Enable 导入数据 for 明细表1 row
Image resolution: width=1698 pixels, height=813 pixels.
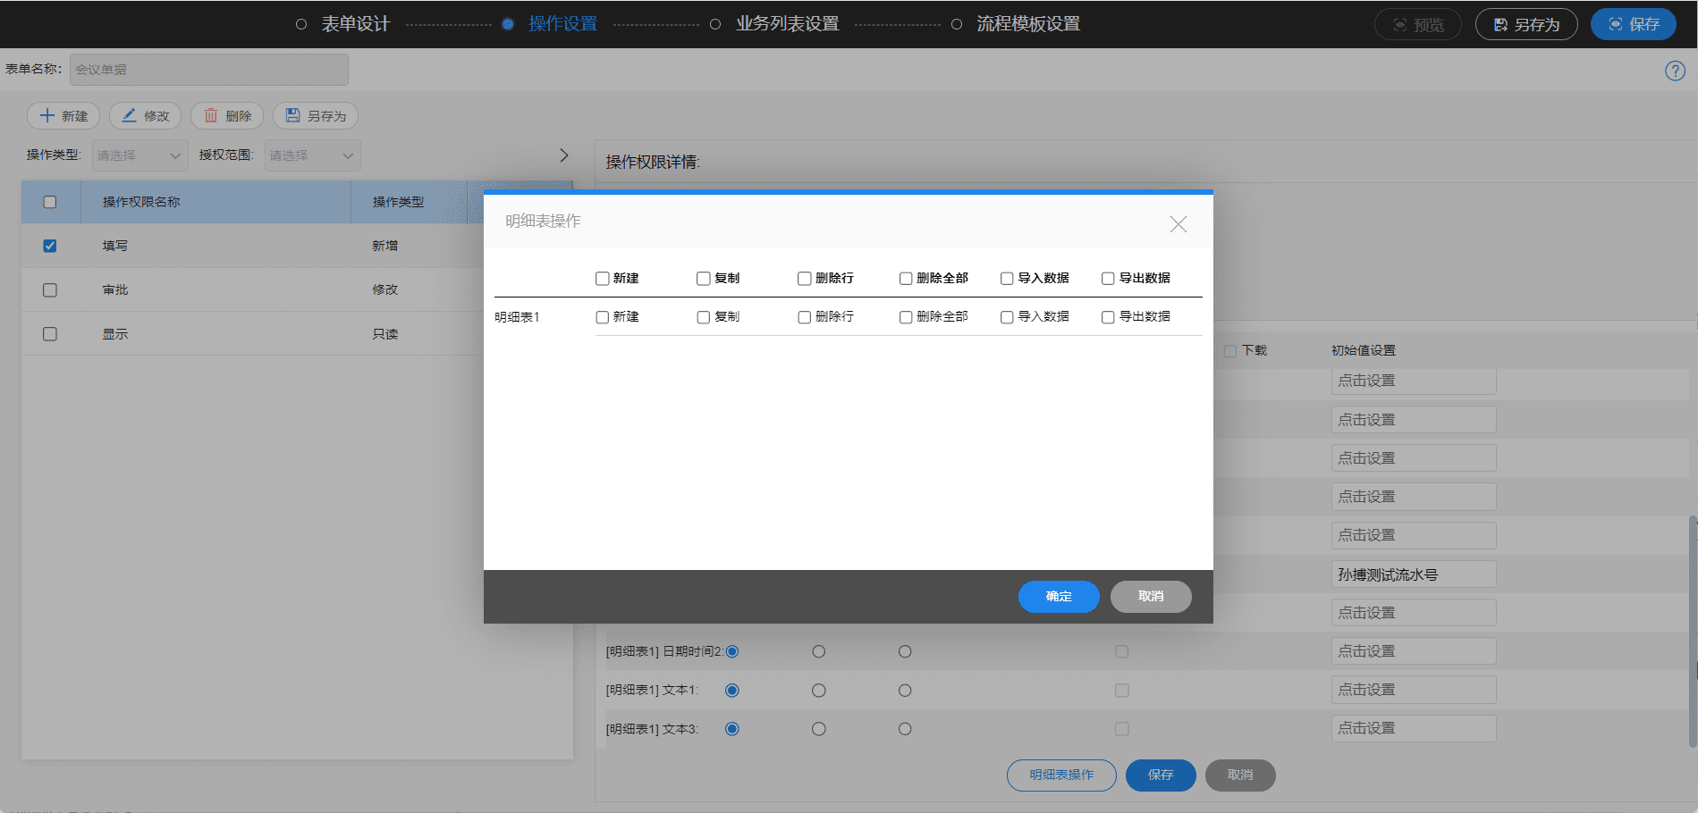(x=1007, y=317)
